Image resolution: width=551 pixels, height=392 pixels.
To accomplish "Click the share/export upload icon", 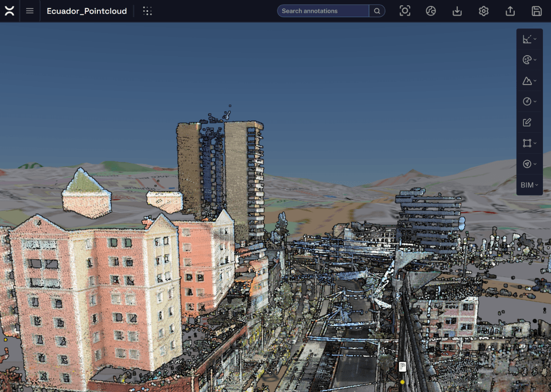I will coord(510,11).
